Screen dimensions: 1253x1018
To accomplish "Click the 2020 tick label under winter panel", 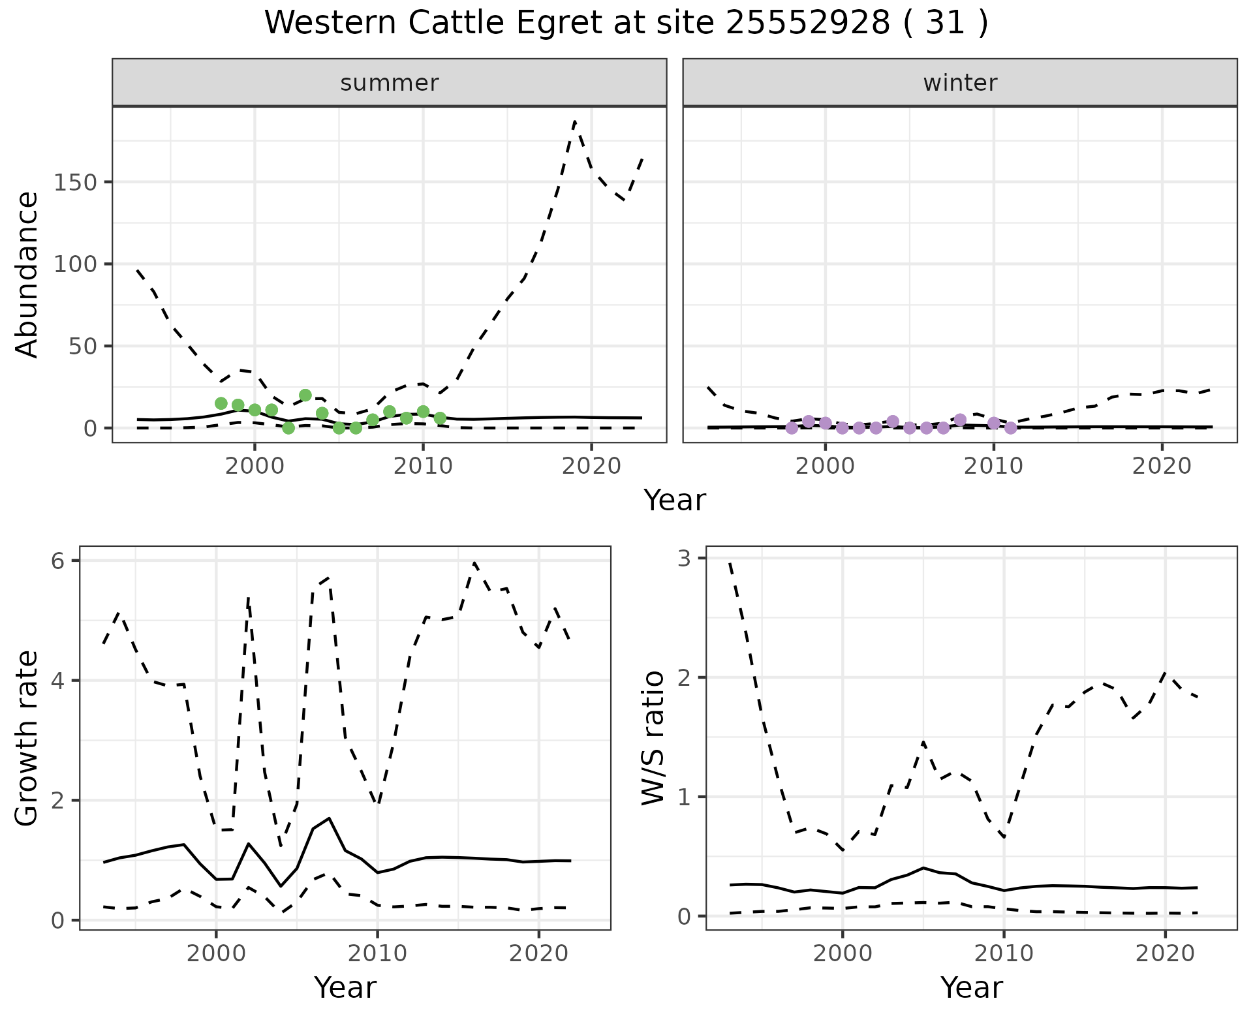I will coord(1162,466).
